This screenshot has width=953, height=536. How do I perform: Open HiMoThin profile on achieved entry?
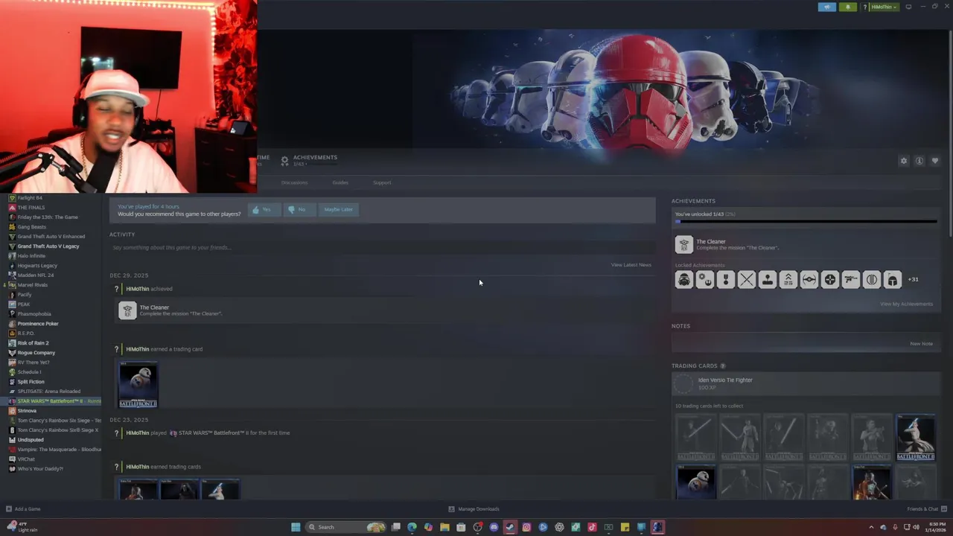(137, 289)
